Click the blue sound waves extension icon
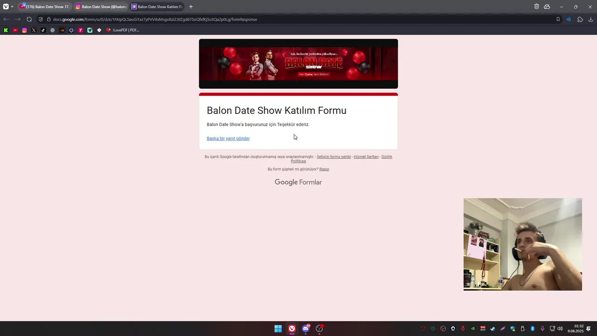The width and height of the screenshot is (597, 336). (x=569, y=19)
